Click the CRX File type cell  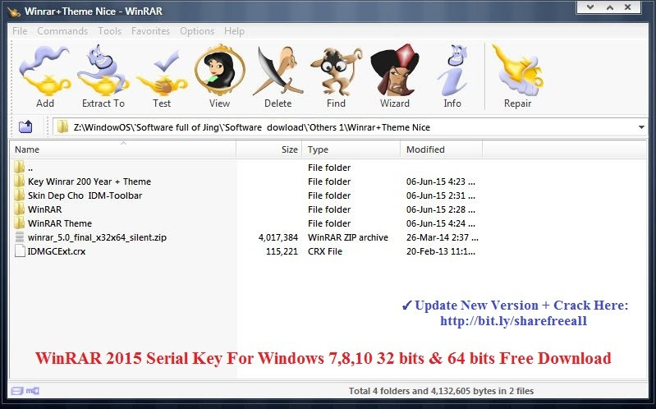point(325,251)
